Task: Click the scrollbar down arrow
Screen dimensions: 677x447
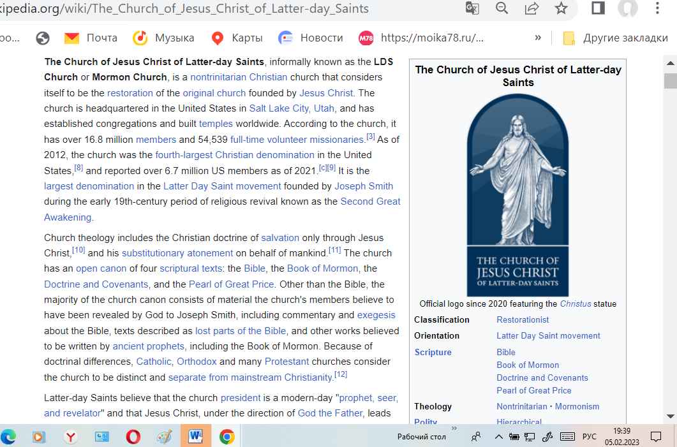Action: 671,416
